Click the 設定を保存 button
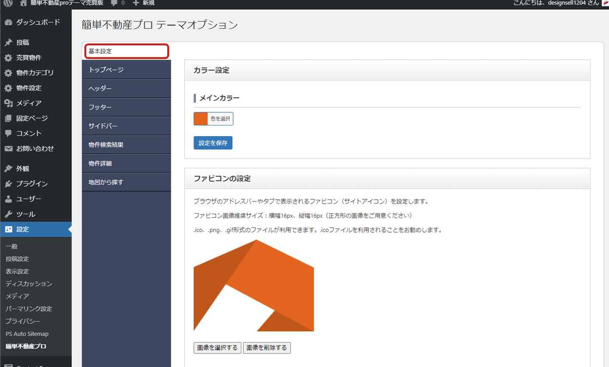Screen dimensions: 609x367 [213, 143]
